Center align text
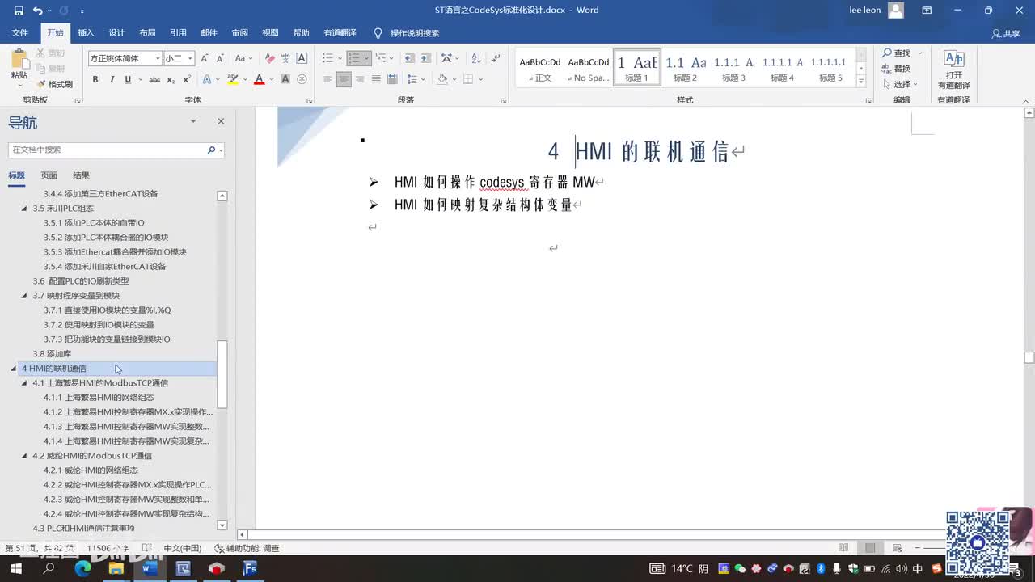 point(344,79)
